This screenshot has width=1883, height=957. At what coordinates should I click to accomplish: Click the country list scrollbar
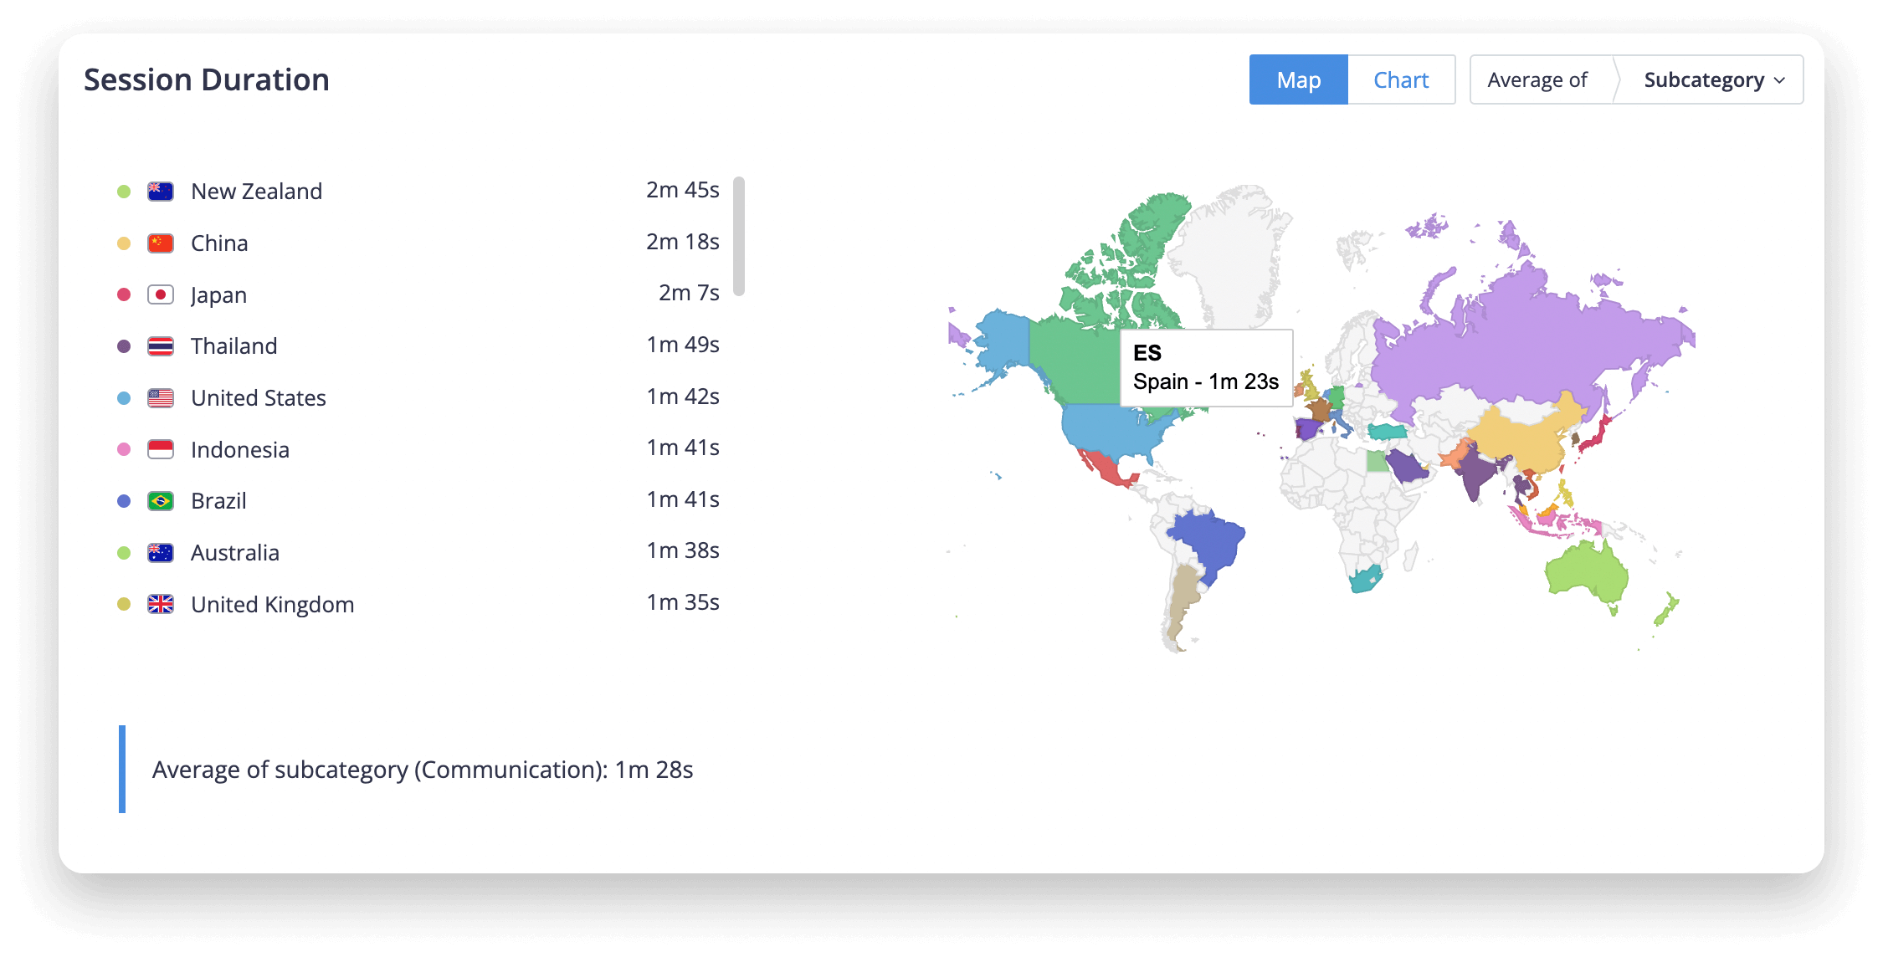coord(739,236)
